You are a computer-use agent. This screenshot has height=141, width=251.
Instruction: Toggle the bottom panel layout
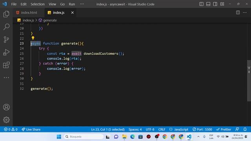click(208, 4)
